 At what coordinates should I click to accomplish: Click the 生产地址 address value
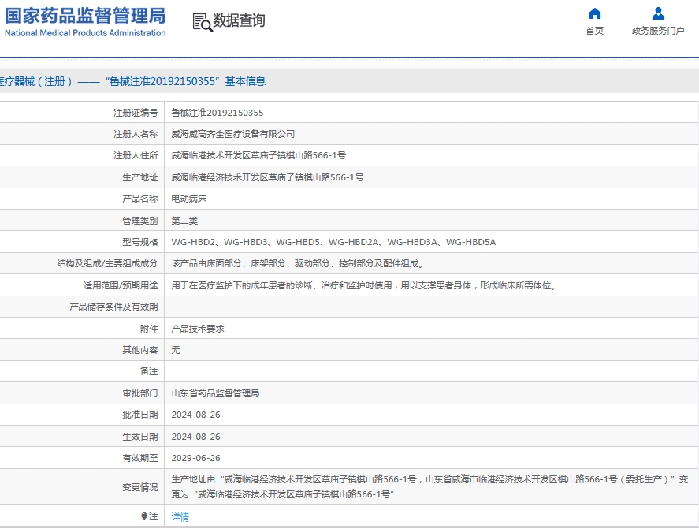267,177
